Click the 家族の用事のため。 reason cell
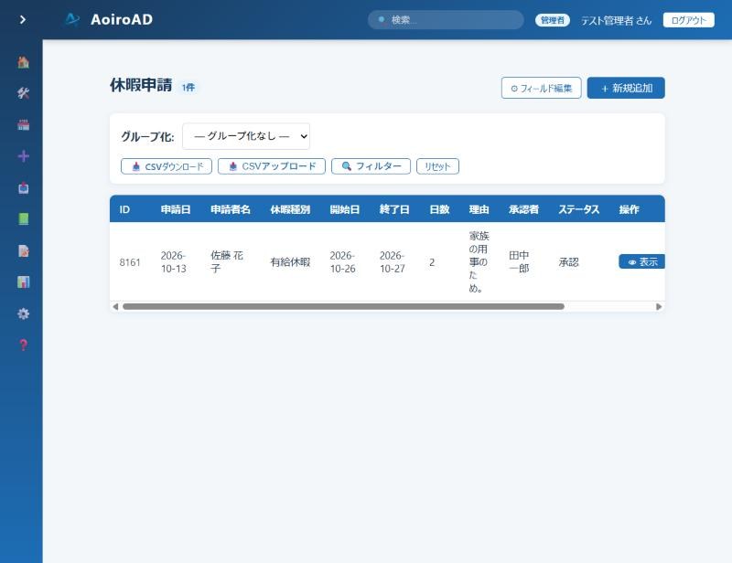The height and width of the screenshot is (563, 732). coord(479,261)
